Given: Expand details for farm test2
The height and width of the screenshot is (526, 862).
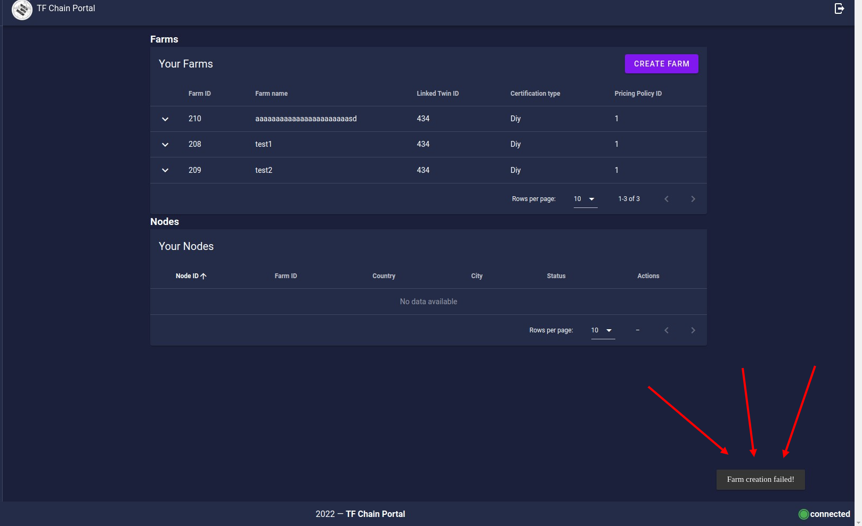Looking at the screenshot, I should coord(165,170).
